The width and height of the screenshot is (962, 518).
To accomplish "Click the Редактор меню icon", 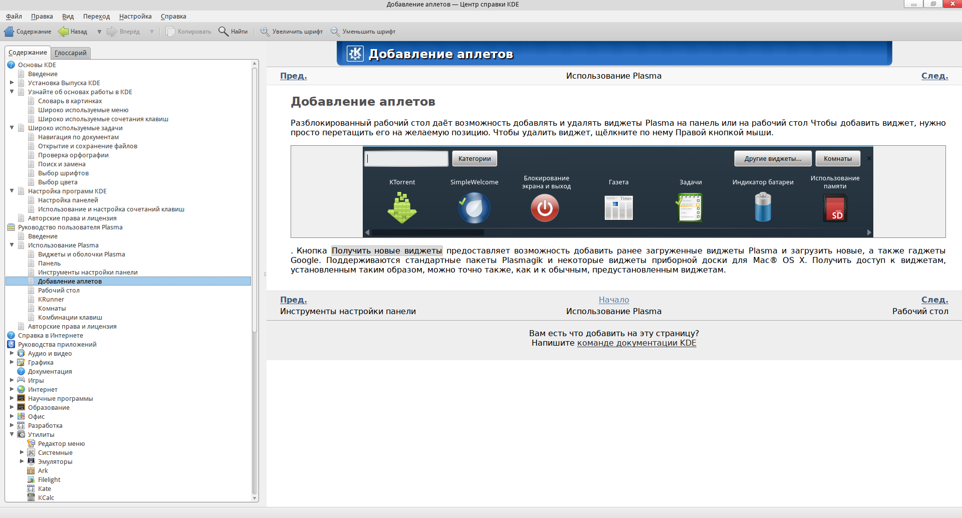I will click(31, 443).
